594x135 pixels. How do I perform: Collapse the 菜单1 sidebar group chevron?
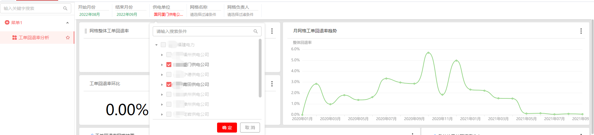click(67, 23)
